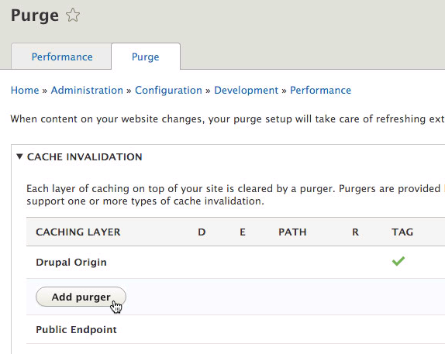445x354 pixels.
Task: Click the star favorite icon beside Purge
Action: tap(73, 15)
